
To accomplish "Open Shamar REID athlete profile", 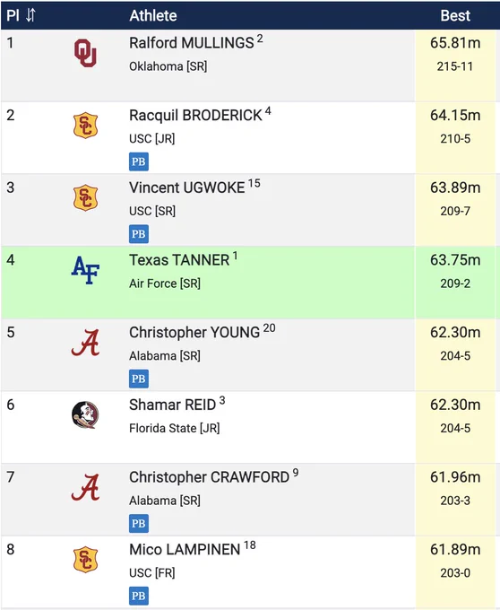I will pyautogui.click(x=173, y=405).
